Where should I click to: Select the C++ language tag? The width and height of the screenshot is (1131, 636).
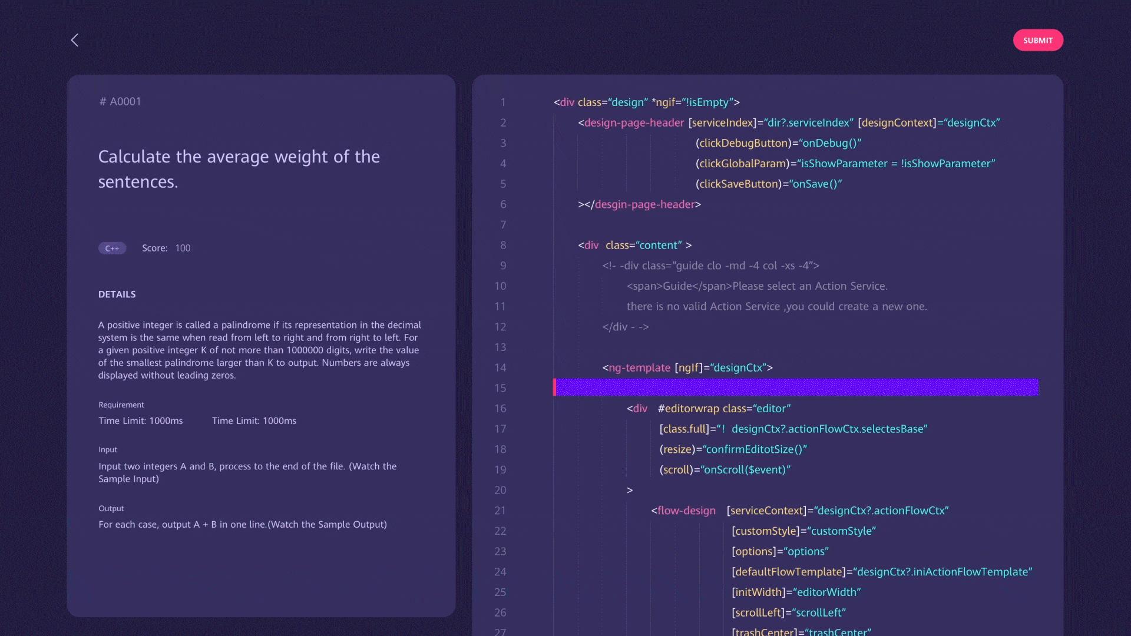(112, 249)
